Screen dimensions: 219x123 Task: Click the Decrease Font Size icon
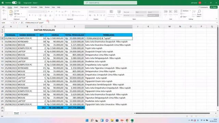point(52,12)
